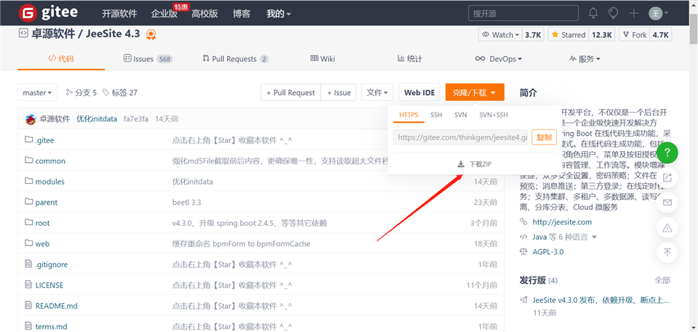This screenshot has height=332, width=698.
Task: Click the common folder icon
Action: [x=29, y=161]
